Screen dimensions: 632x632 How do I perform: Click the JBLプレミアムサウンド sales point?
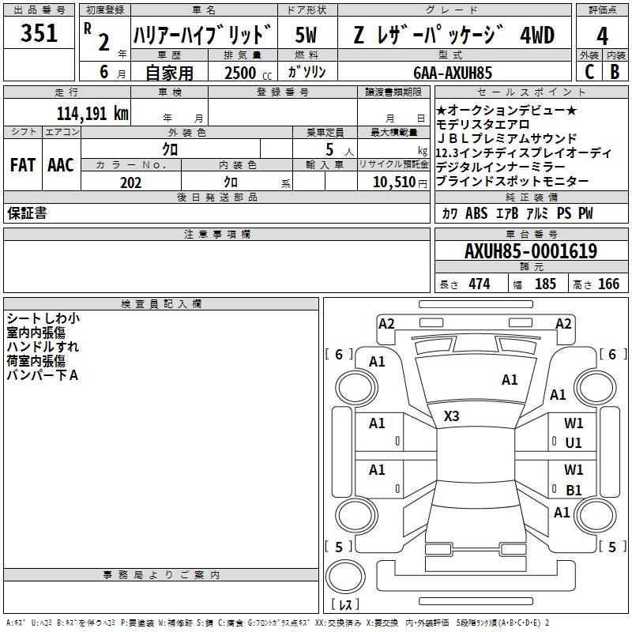506,138
